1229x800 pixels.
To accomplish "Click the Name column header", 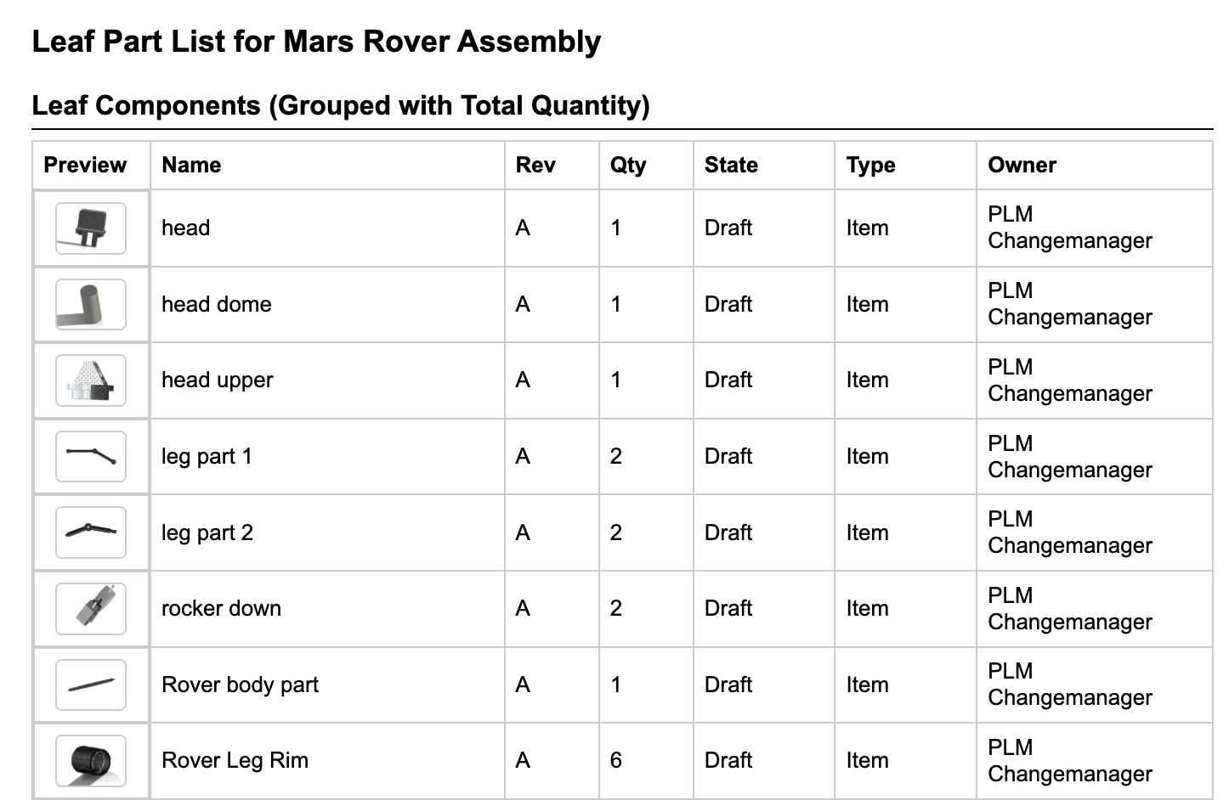I will click(191, 165).
